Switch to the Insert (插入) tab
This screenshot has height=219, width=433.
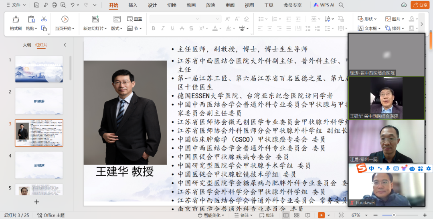pyautogui.click(x=133, y=5)
